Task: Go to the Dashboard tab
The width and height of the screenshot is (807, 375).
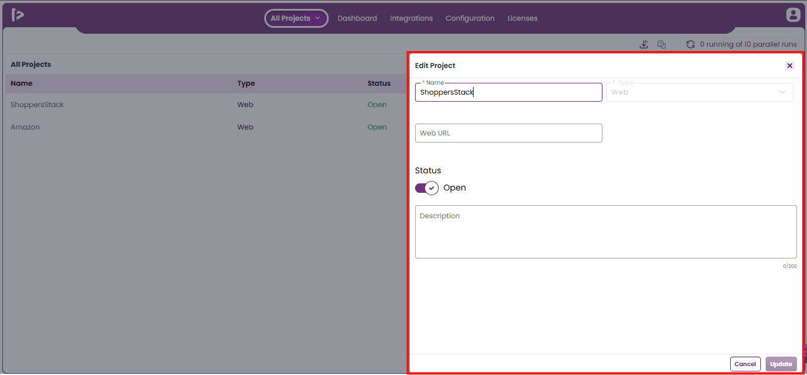Action: [357, 18]
